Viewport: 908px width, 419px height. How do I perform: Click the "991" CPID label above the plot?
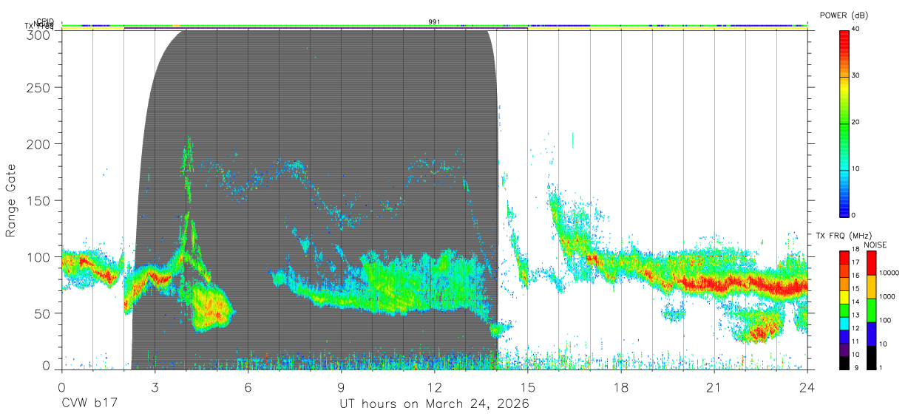click(434, 22)
